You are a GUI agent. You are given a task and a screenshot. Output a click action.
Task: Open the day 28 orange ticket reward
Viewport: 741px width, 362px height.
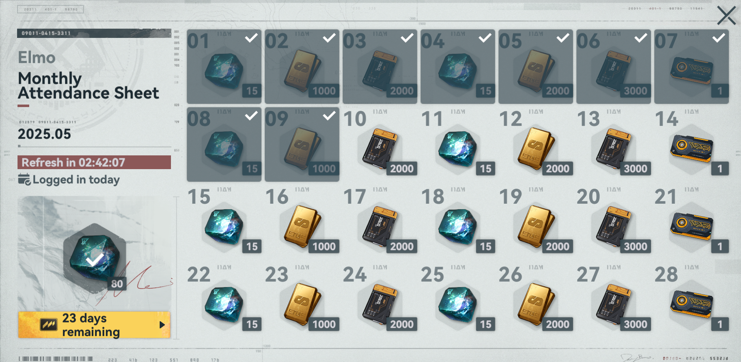[691, 305]
